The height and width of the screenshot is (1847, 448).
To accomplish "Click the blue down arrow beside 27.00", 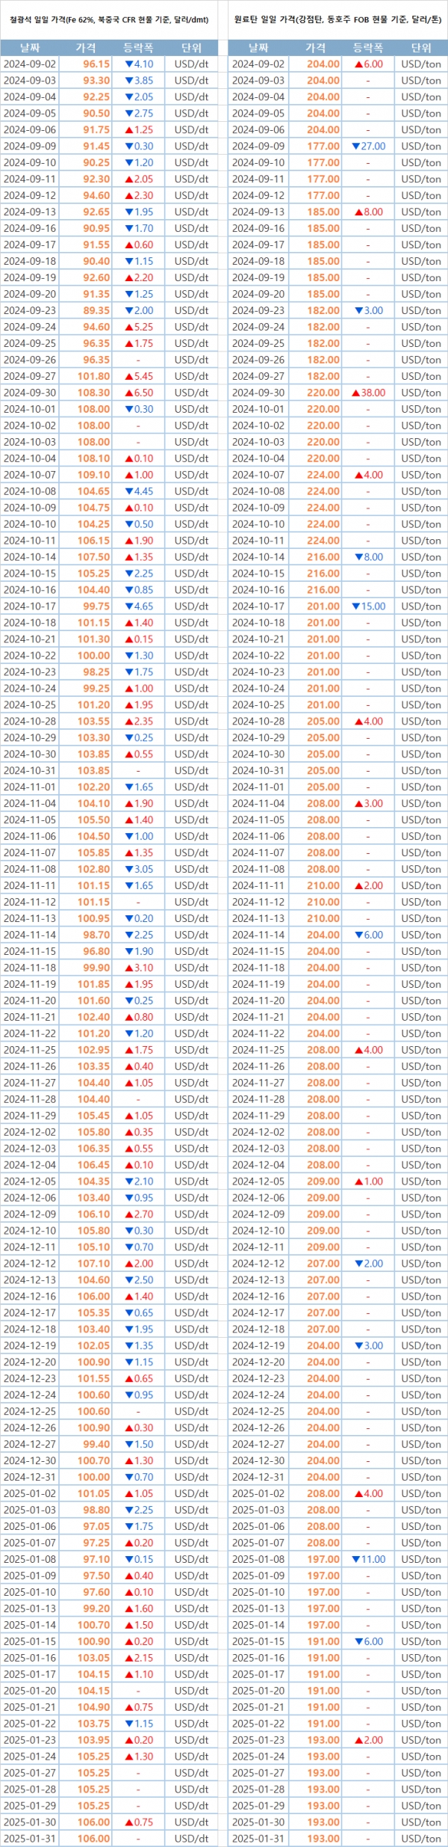I will tap(355, 147).
